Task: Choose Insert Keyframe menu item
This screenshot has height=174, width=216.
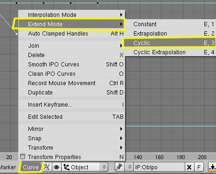Action: tap(72, 105)
